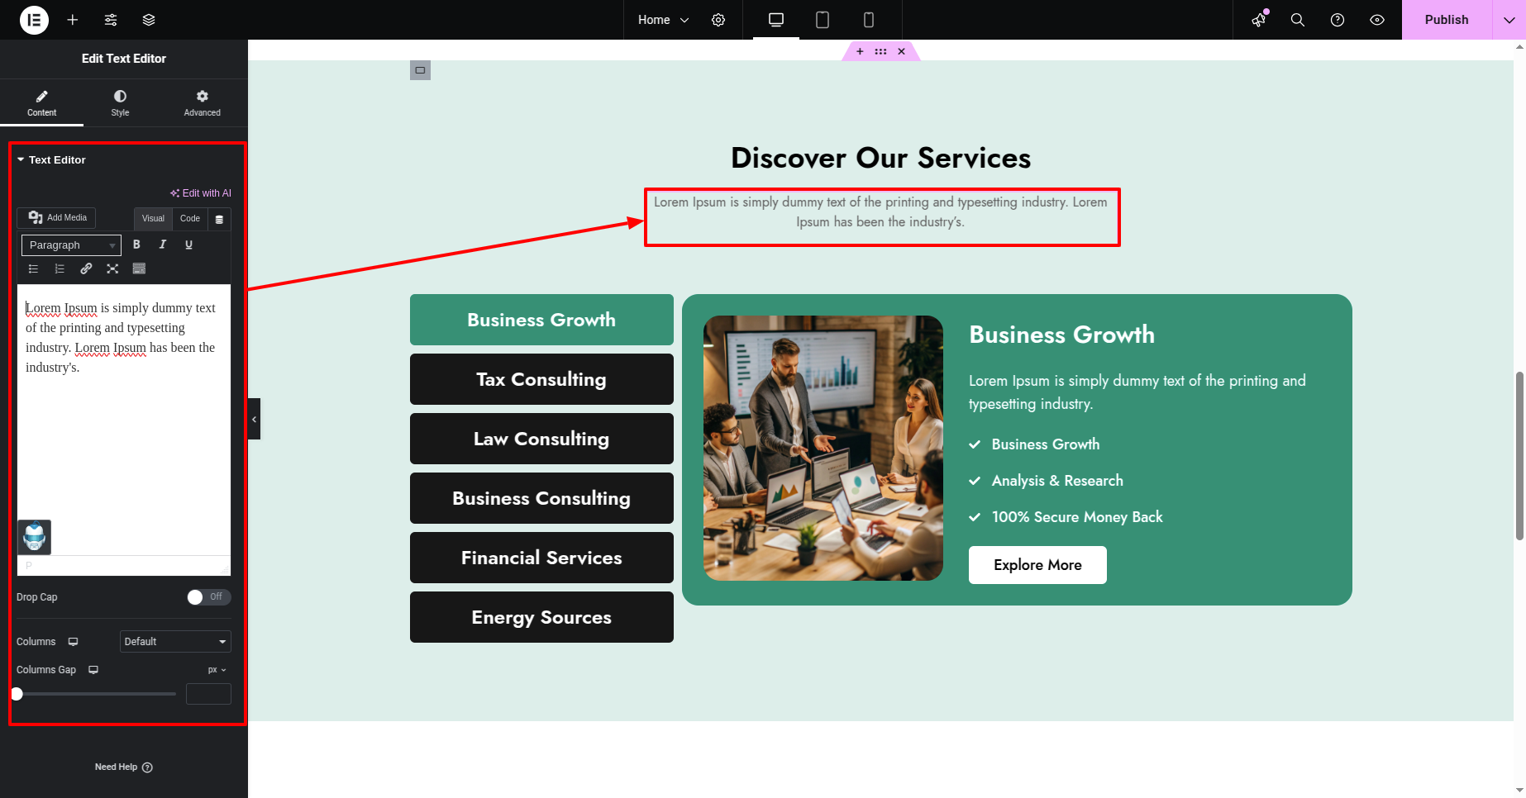Open the What's New megaphone icon
Viewport: 1526px width, 798px height.
click(1259, 20)
